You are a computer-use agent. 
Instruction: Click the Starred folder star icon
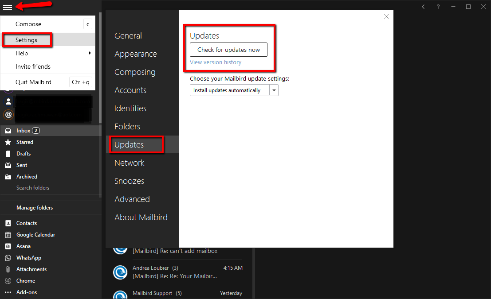tap(8, 142)
